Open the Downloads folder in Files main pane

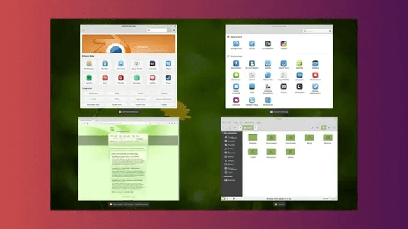click(291, 139)
